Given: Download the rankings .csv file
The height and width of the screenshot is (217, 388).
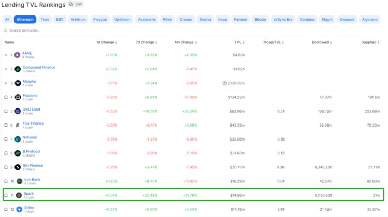Looking at the screenshot, I should [76, 5].
